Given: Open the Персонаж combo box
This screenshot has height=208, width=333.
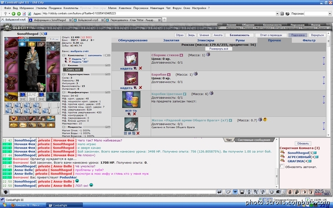Looking at the screenshot, I should (317, 13).
